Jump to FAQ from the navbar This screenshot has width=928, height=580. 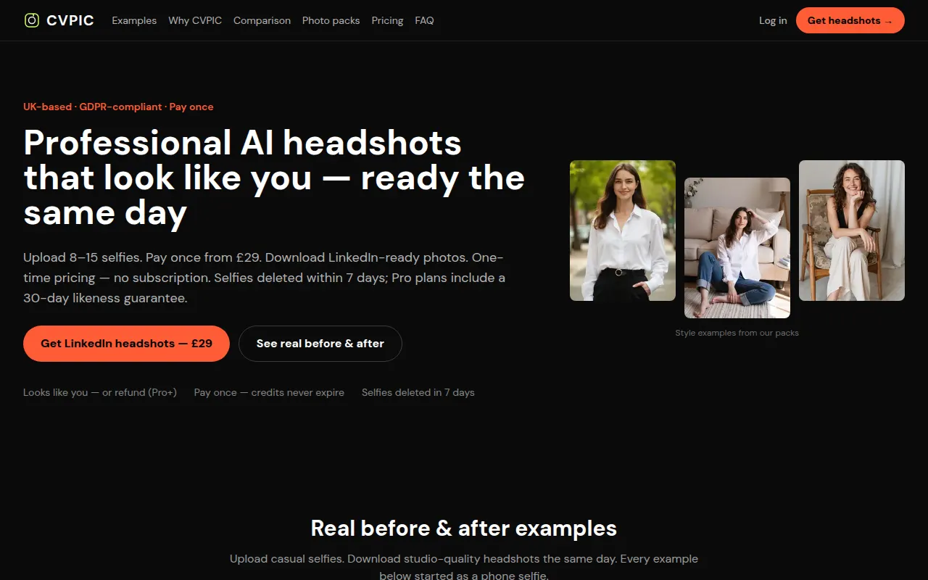[424, 20]
